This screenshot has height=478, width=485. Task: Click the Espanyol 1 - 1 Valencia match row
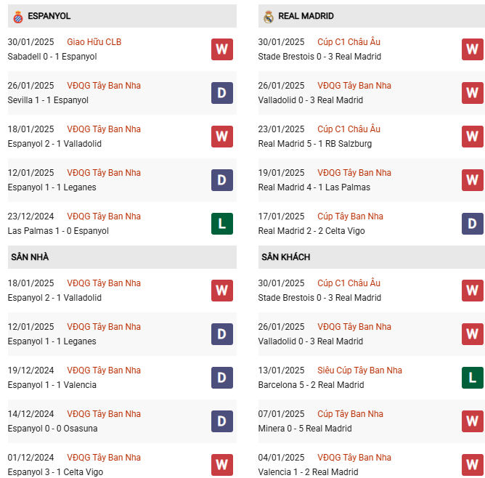click(x=122, y=378)
